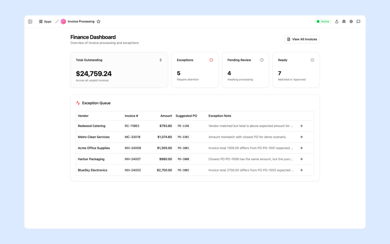Click the Exception Queue pulse icon
390x244 pixels.
tap(78, 103)
